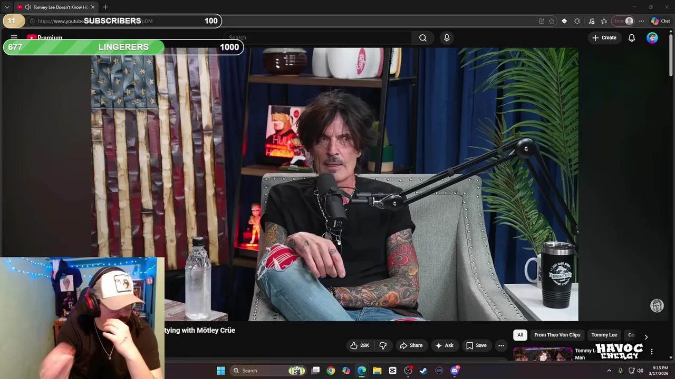Launch Google Chrome from the taskbar

[x=331, y=371]
